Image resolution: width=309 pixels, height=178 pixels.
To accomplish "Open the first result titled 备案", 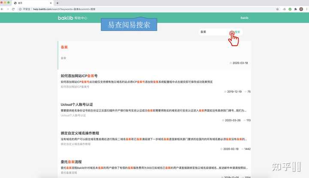I will (x=64, y=47).
